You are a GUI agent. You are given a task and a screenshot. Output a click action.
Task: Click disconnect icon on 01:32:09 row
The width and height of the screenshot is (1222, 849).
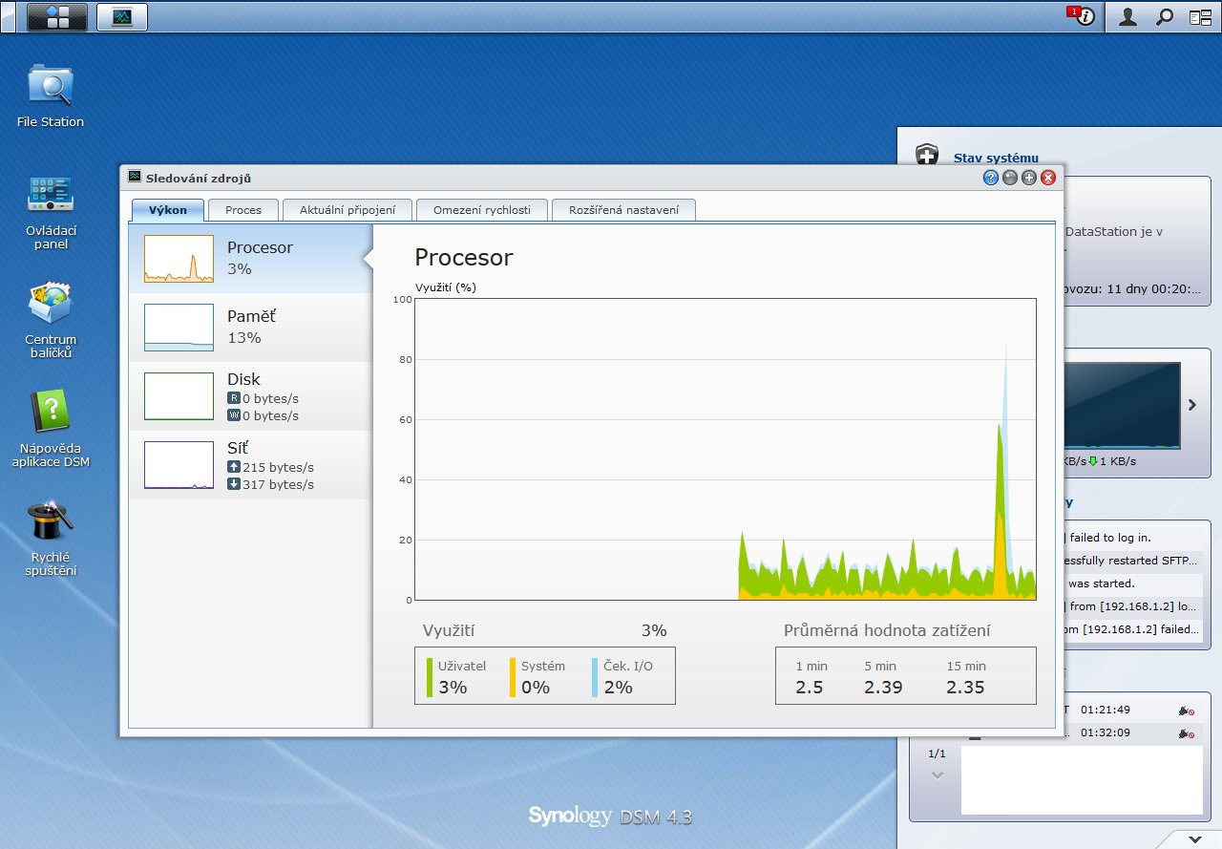click(1187, 733)
